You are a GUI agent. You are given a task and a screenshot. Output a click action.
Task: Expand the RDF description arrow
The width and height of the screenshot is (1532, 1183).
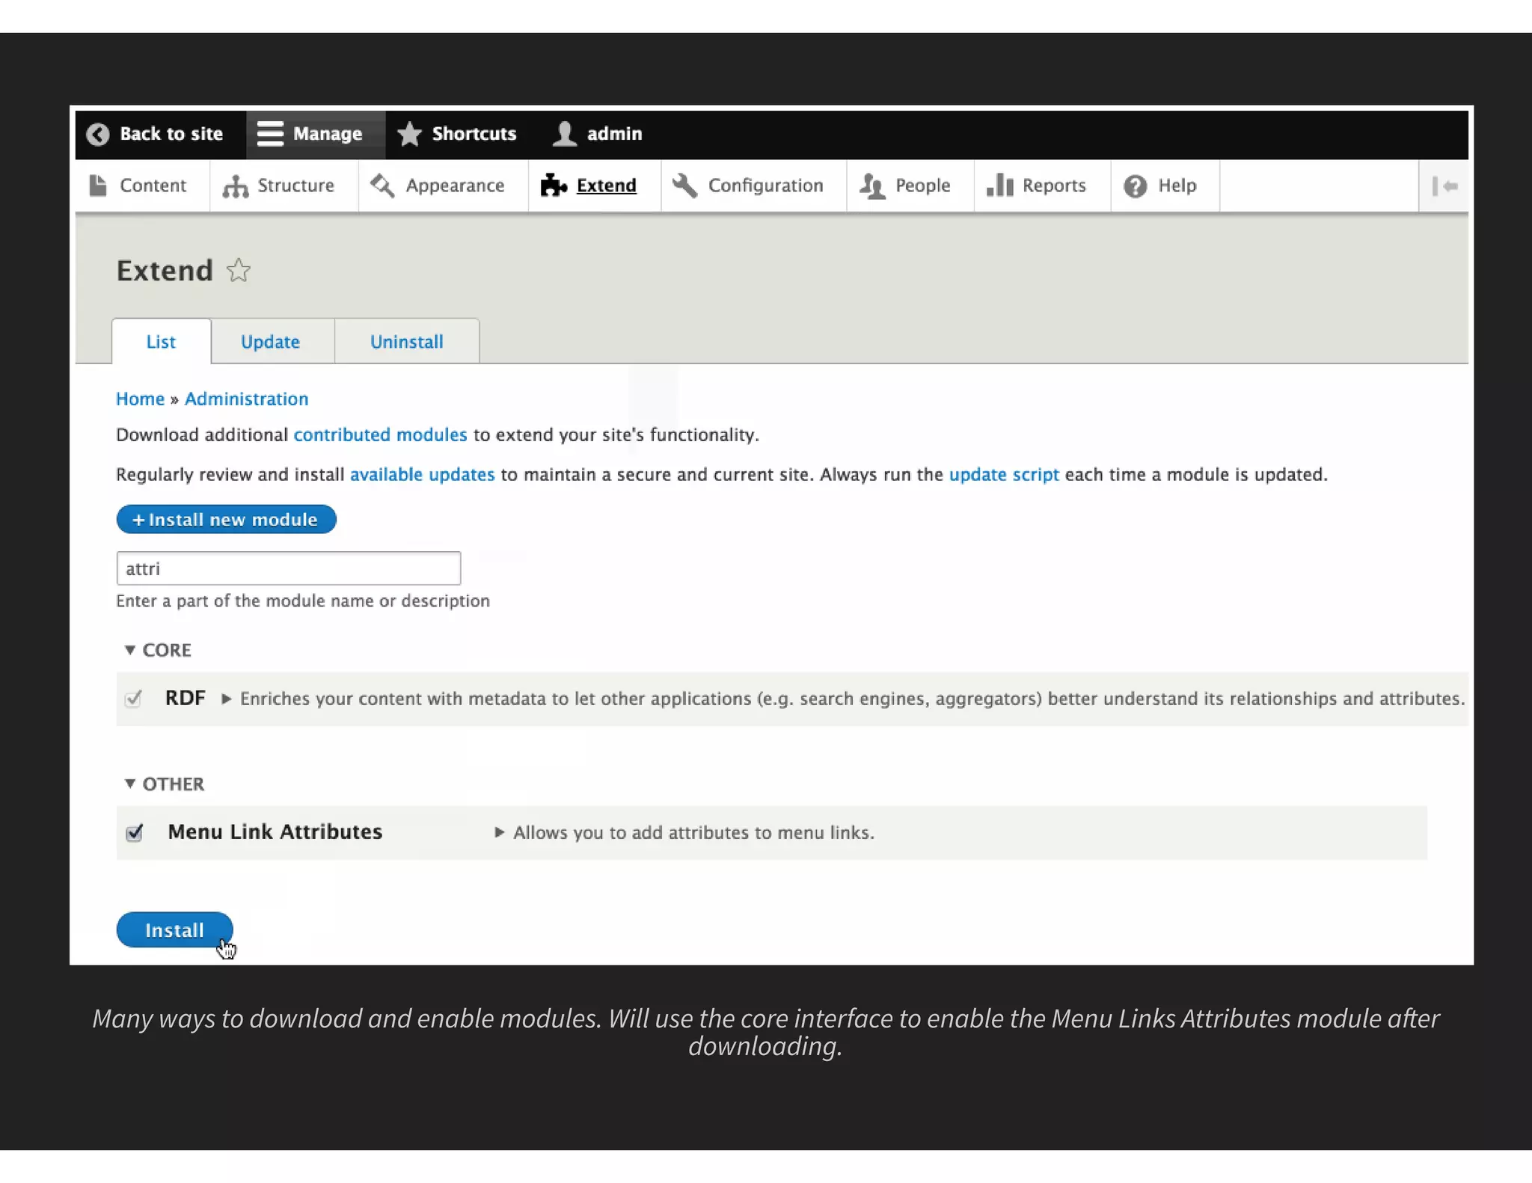click(x=226, y=699)
